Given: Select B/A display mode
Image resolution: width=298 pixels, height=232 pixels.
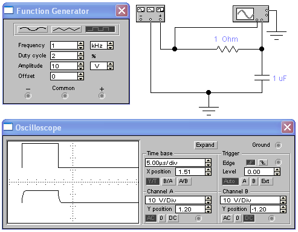Looking at the screenshot, I should (x=168, y=181).
